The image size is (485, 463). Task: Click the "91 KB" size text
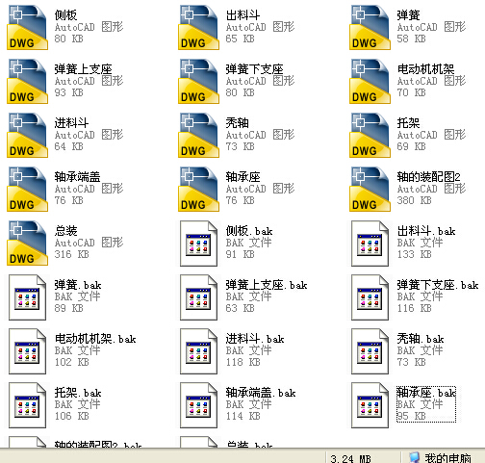pos(240,254)
